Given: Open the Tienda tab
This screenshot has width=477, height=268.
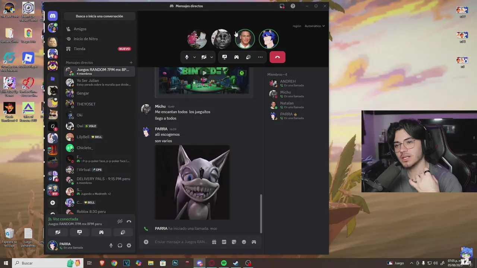Looking at the screenshot, I should [x=99, y=49].
